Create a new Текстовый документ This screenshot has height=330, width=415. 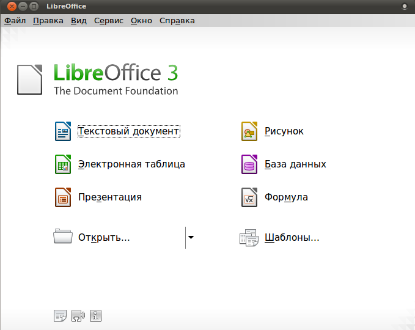point(129,131)
